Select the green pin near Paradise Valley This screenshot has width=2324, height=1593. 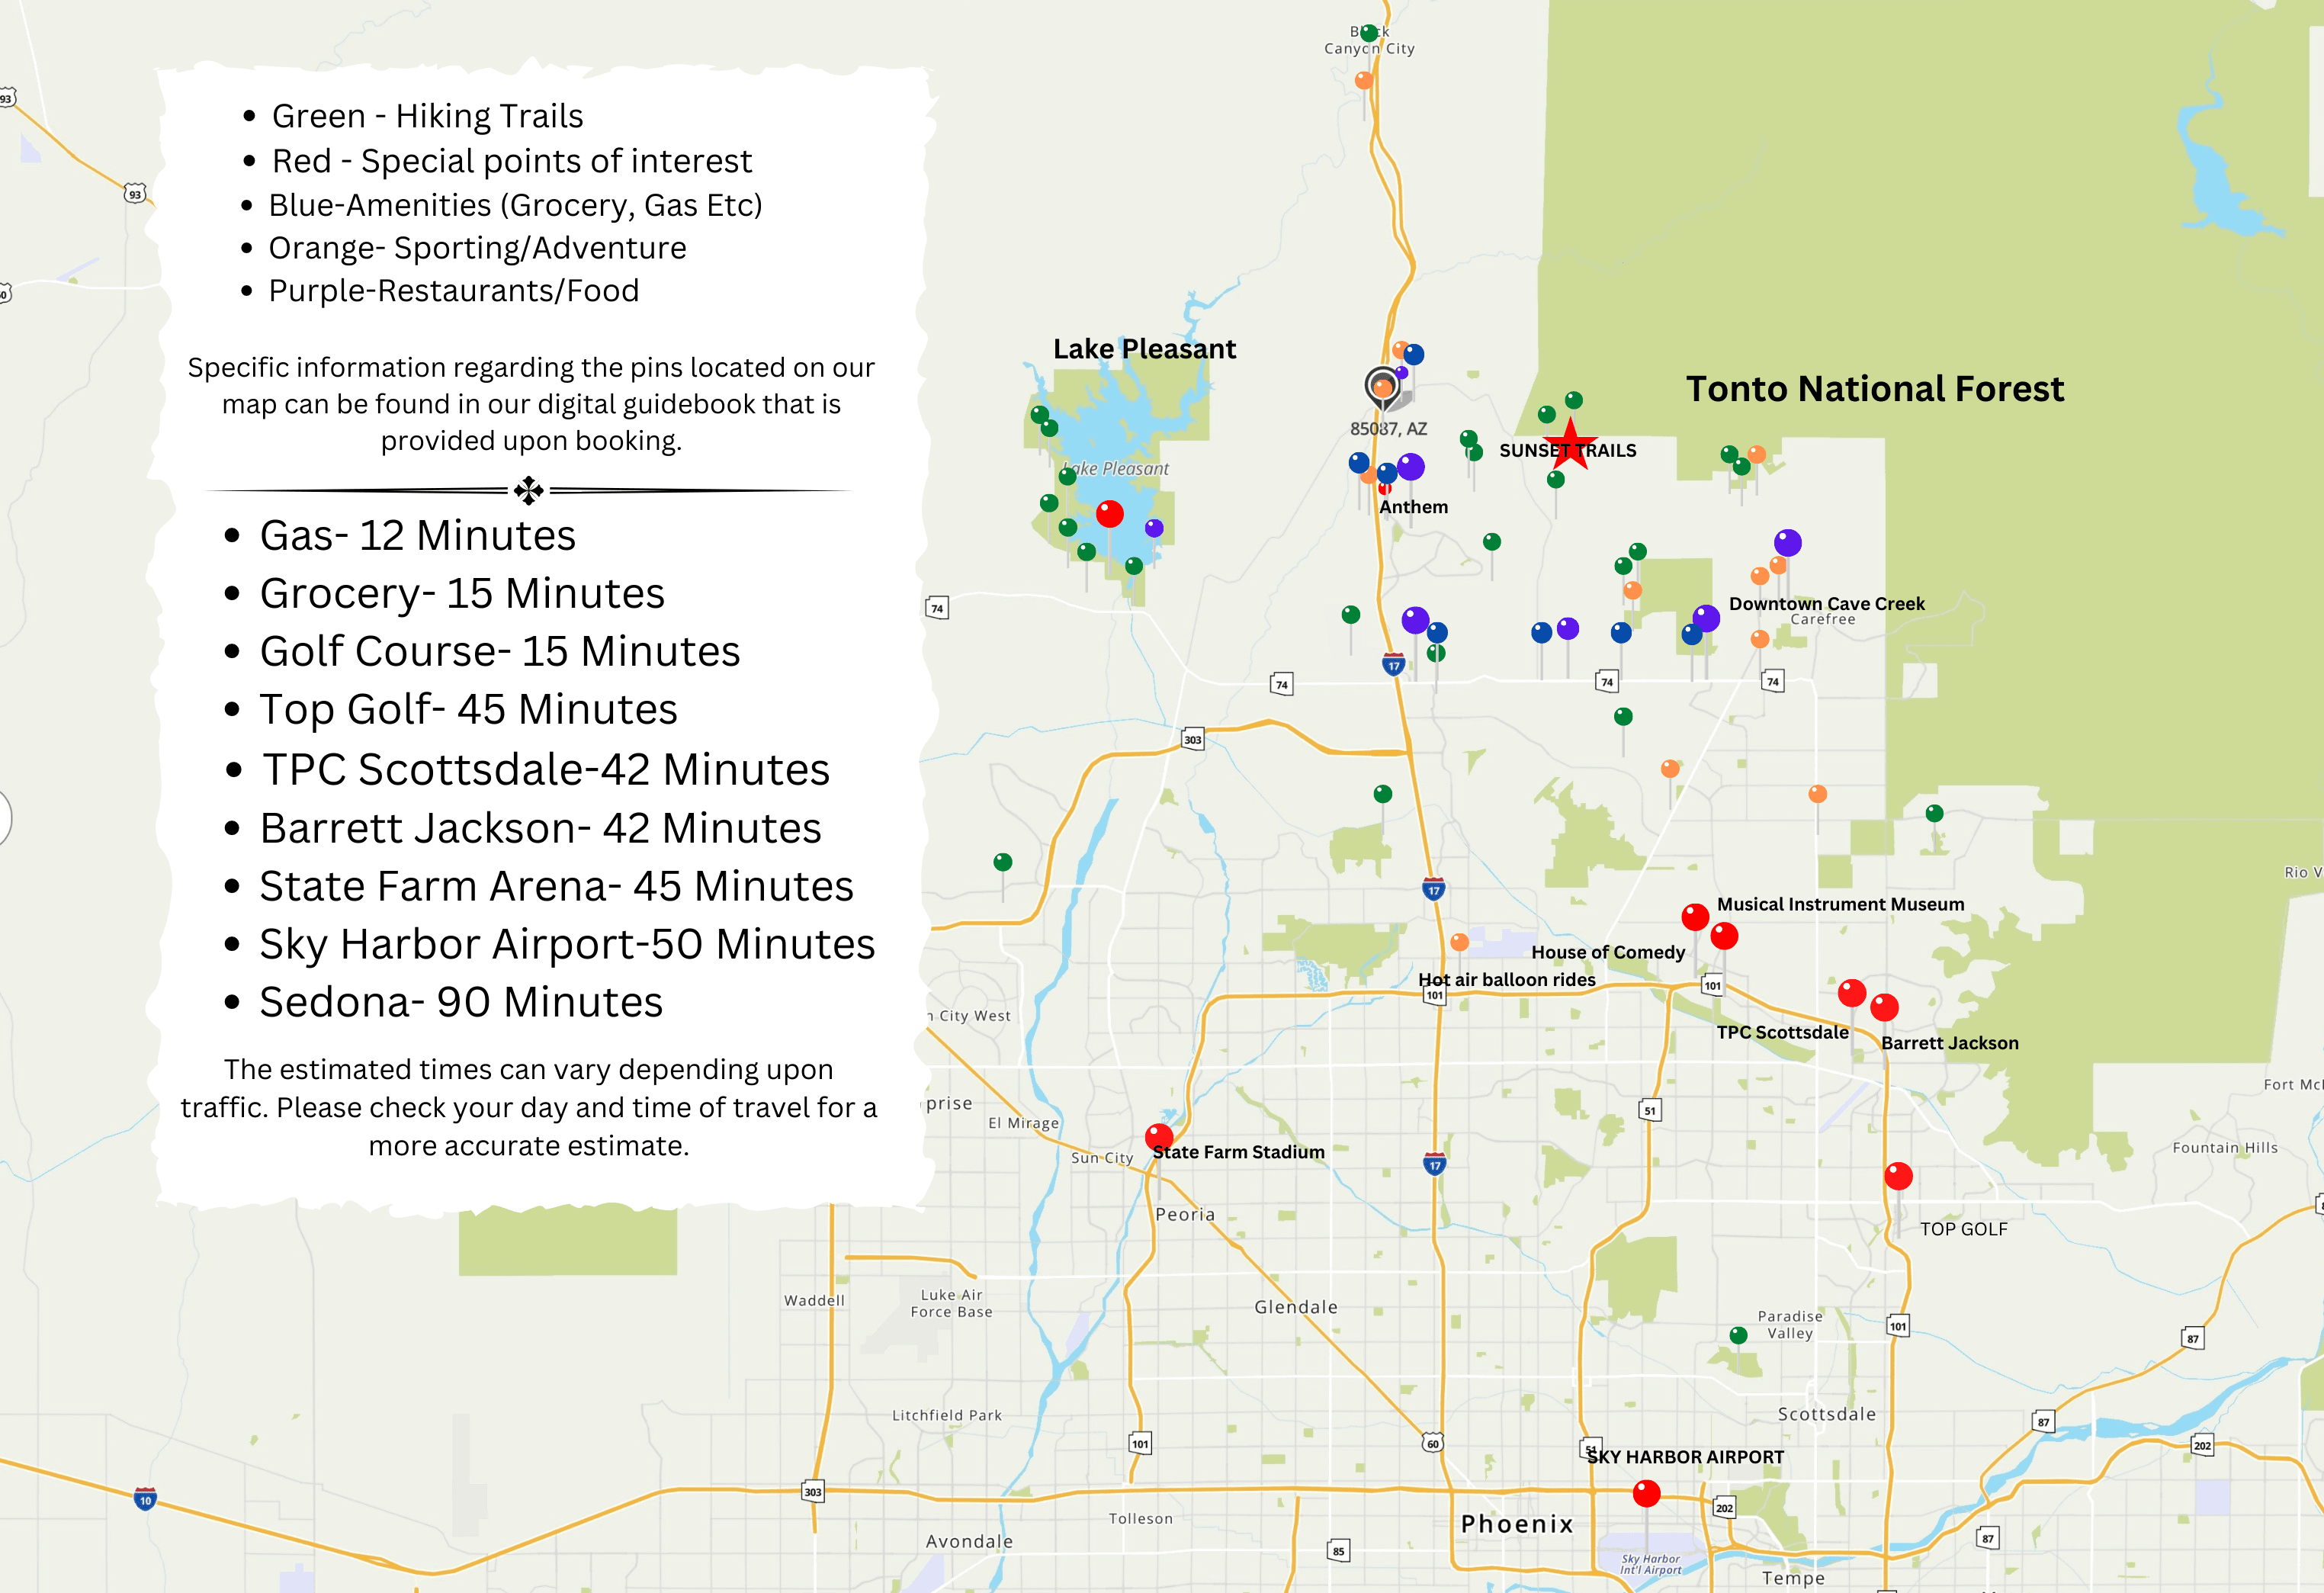tap(1738, 1335)
